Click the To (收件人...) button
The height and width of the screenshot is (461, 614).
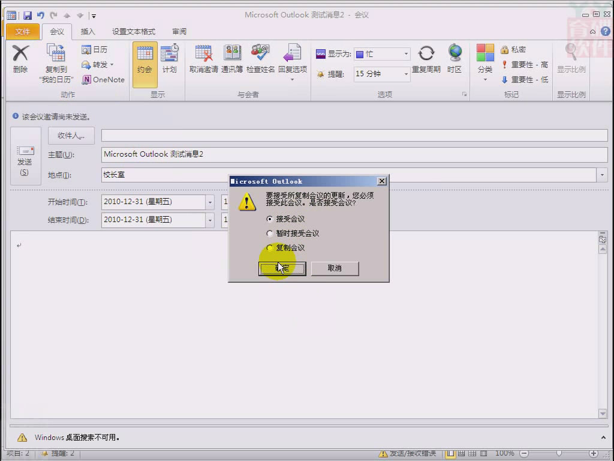pyautogui.click(x=71, y=136)
